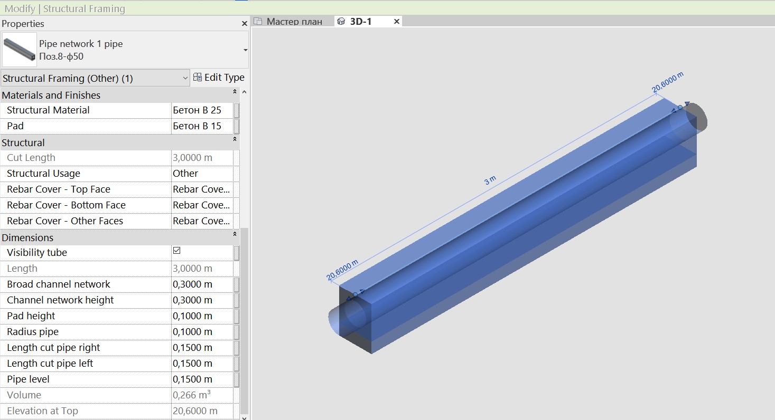
Task: Click the Properties scrollbar up arrow
Action: 244,92
